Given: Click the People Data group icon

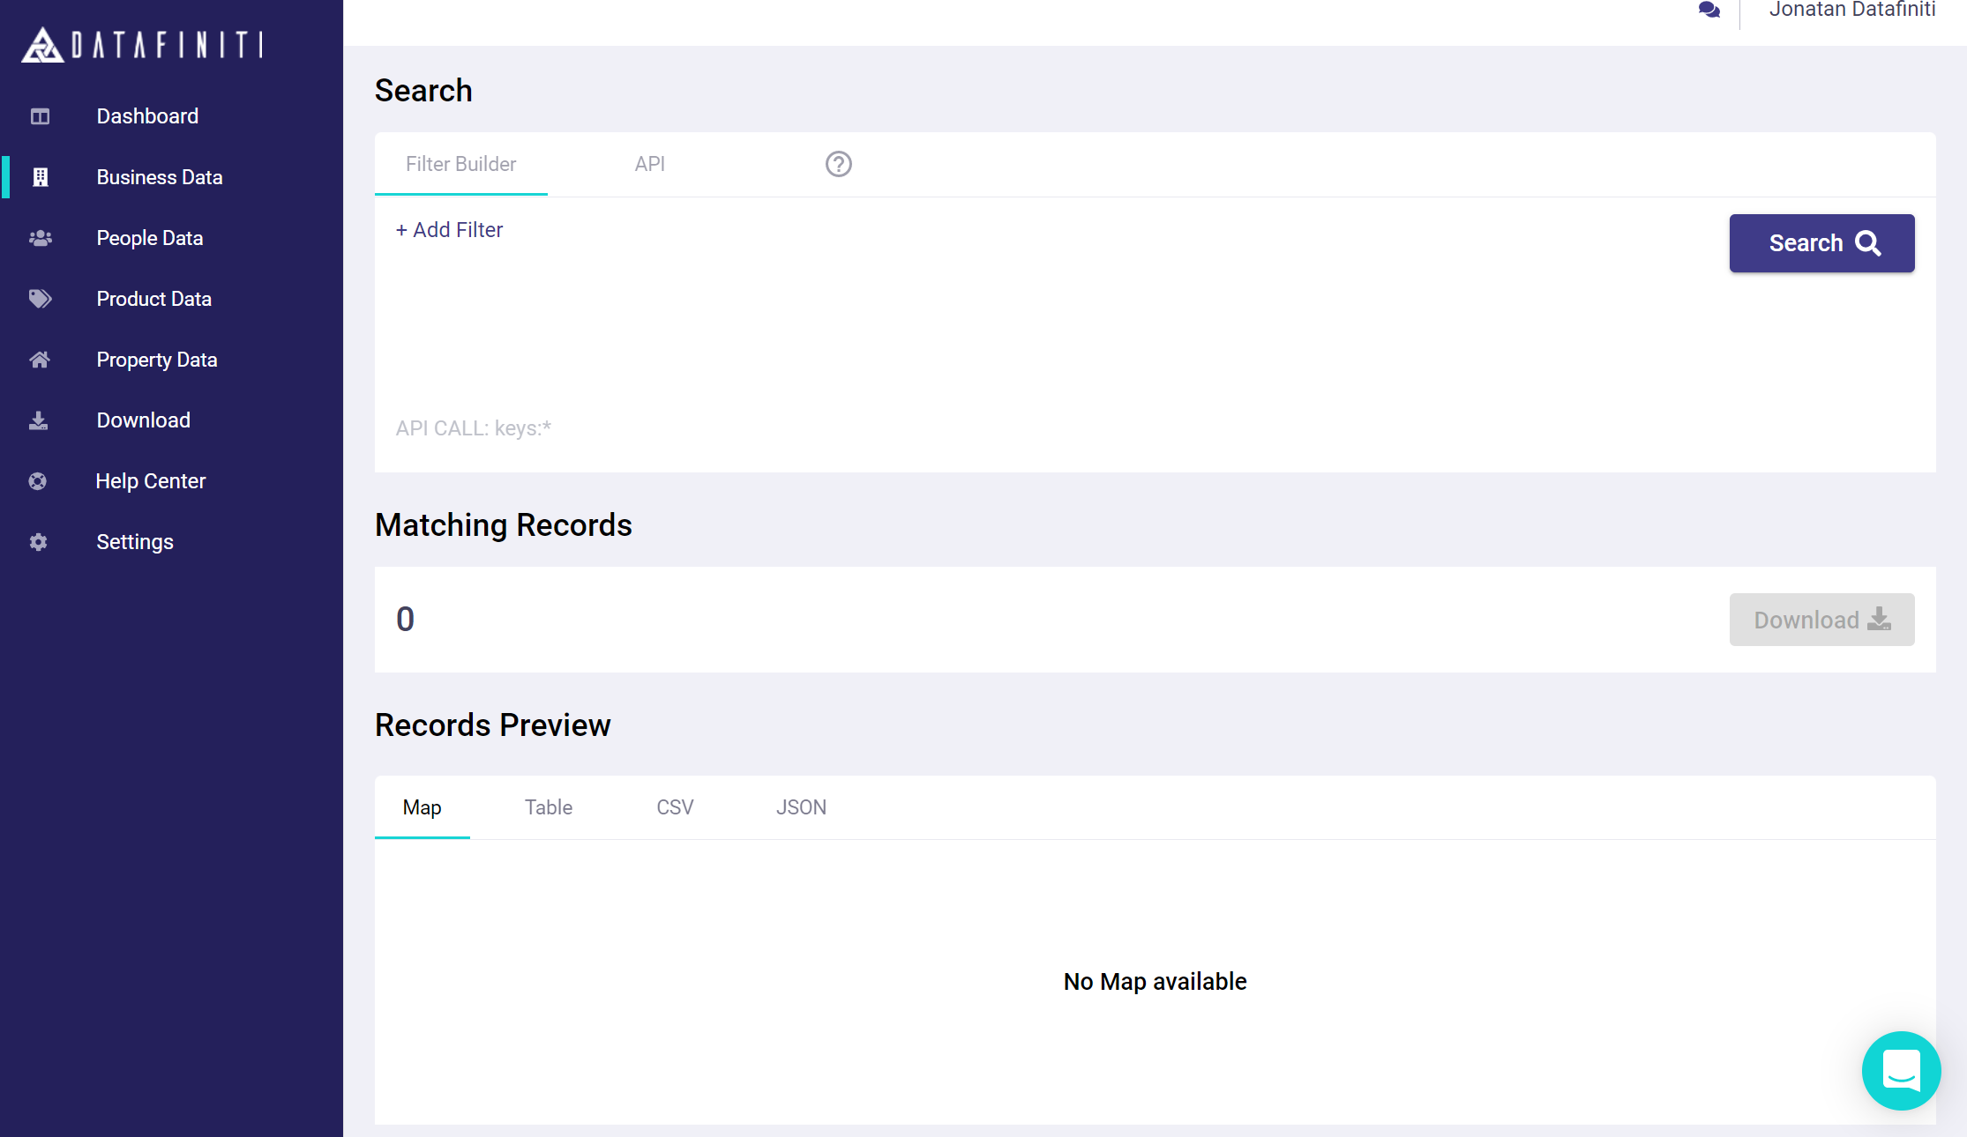Looking at the screenshot, I should point(40,238).
